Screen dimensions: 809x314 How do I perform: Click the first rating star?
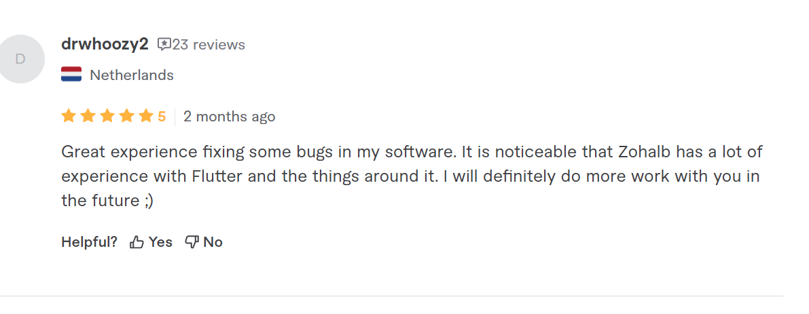click(68, 117)
